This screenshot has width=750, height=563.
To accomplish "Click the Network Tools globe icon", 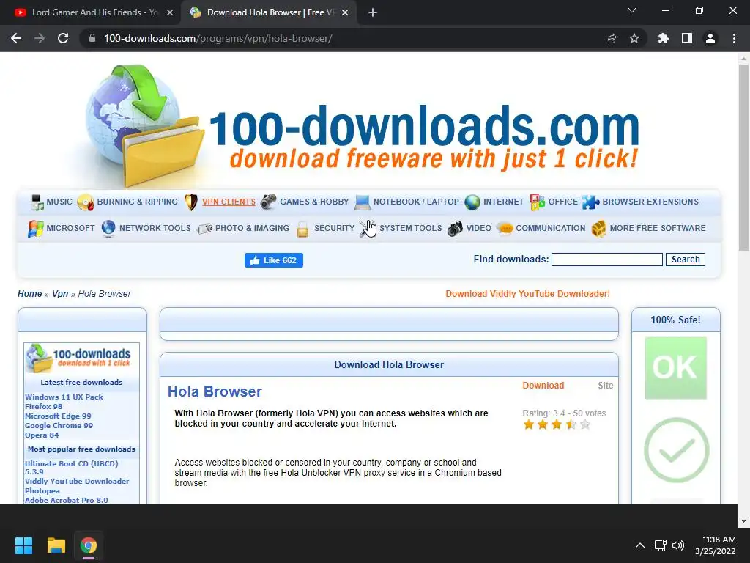I will [x=108, y=229].
